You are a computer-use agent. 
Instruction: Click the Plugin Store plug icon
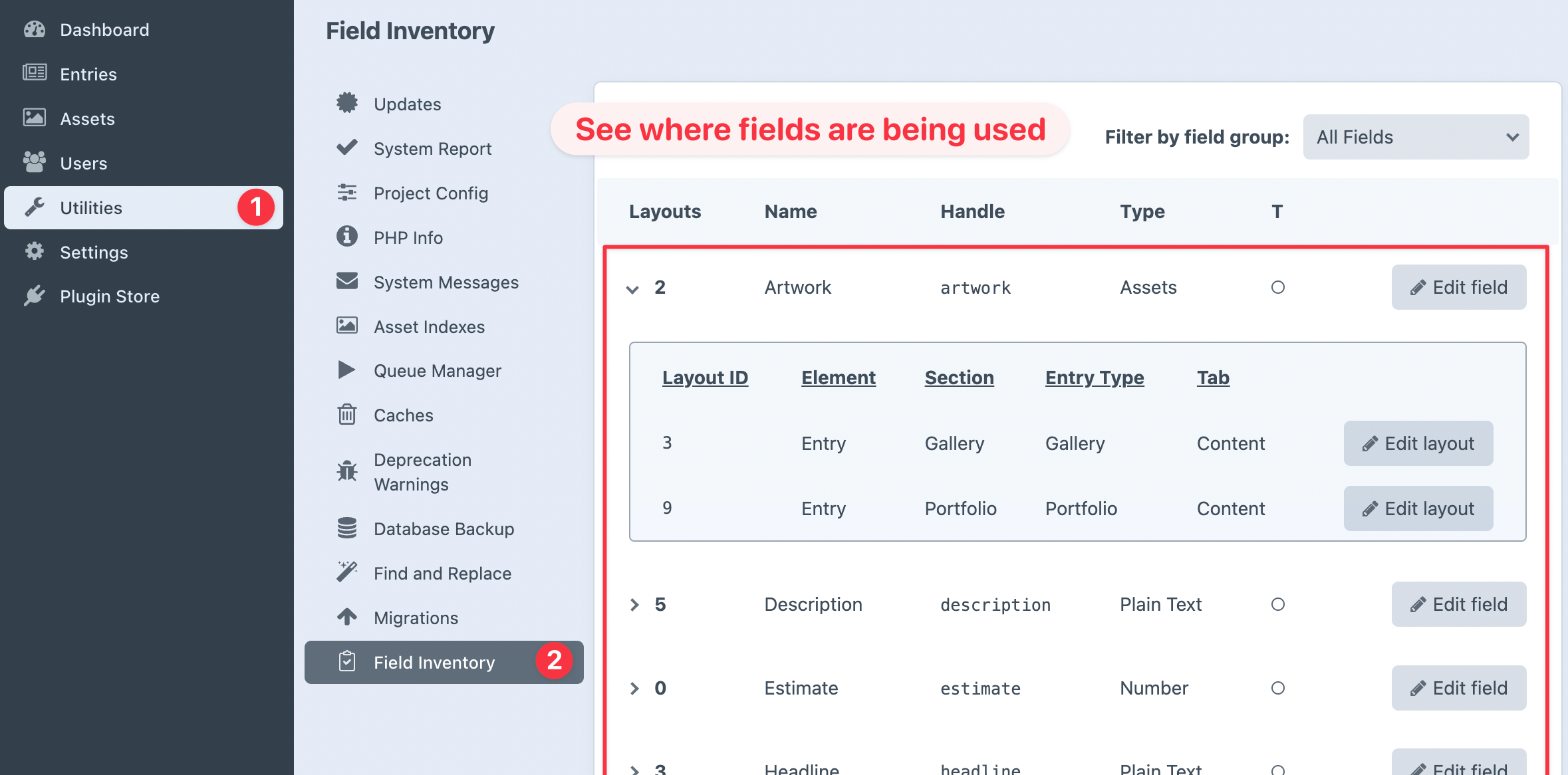point(35,296)
